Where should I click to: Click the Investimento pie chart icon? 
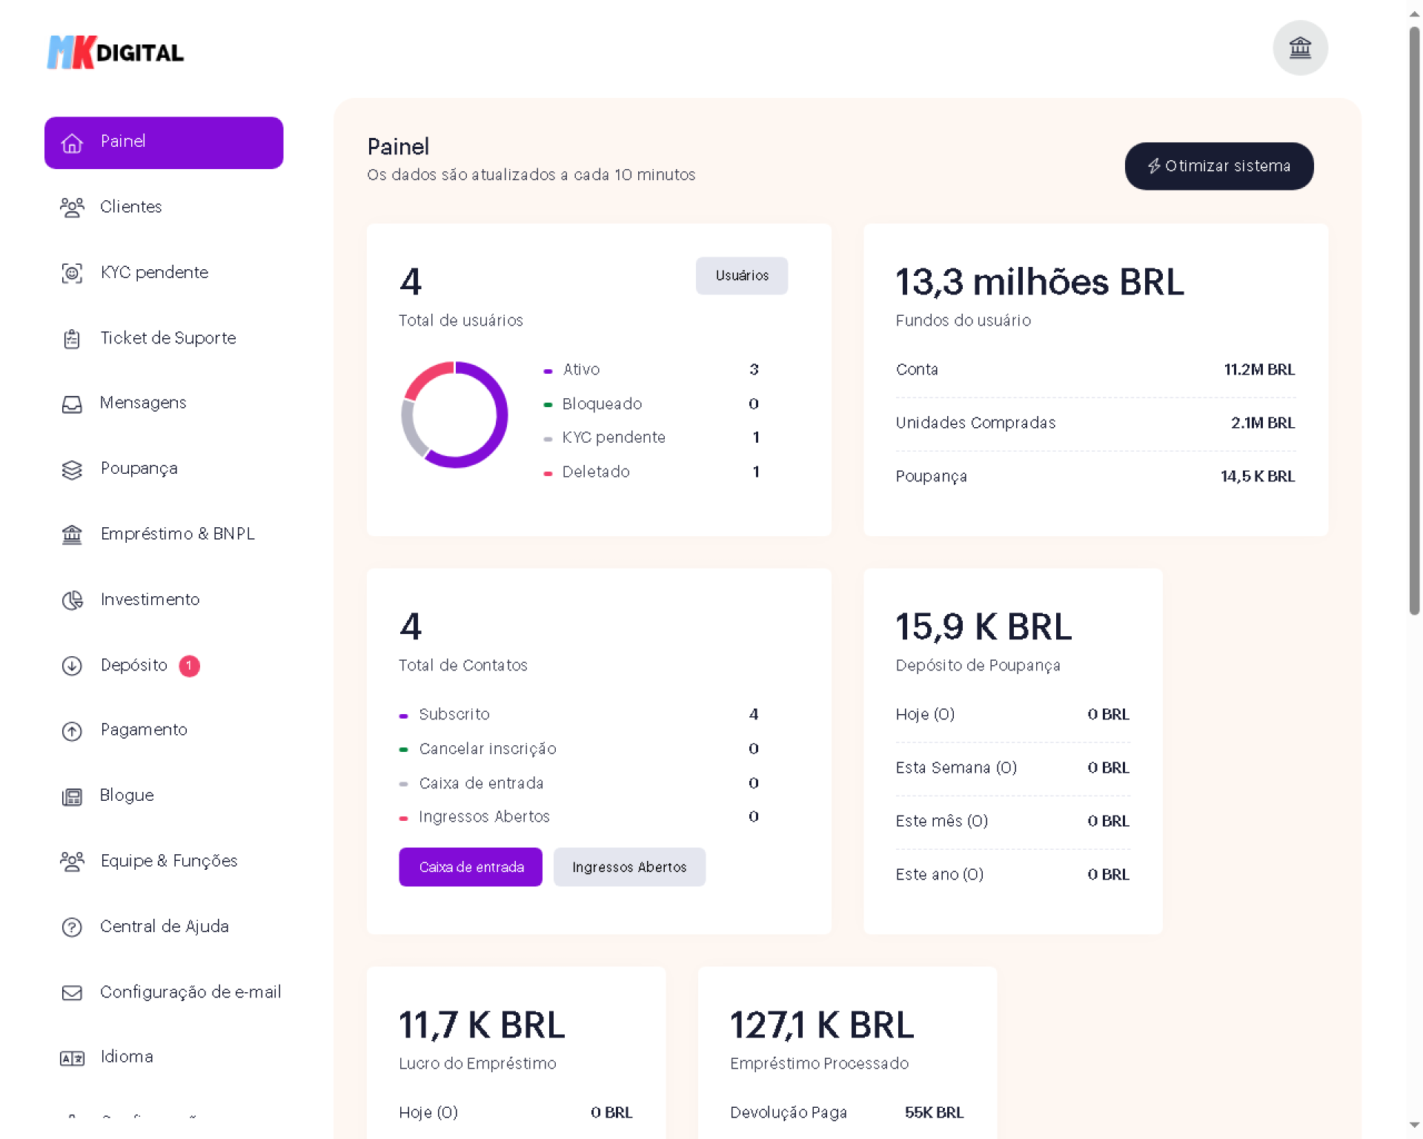(72, 600)
